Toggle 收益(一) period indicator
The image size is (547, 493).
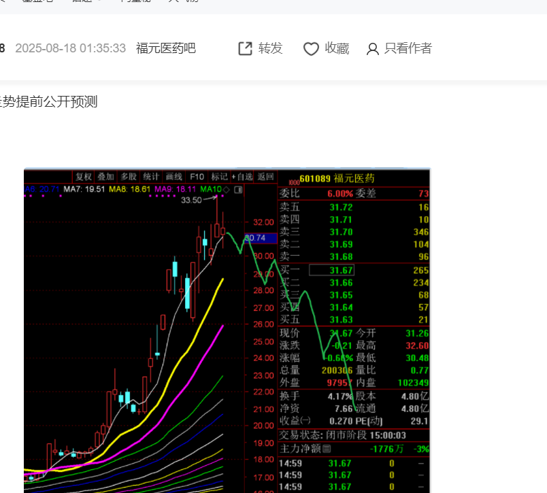[295, 421]
